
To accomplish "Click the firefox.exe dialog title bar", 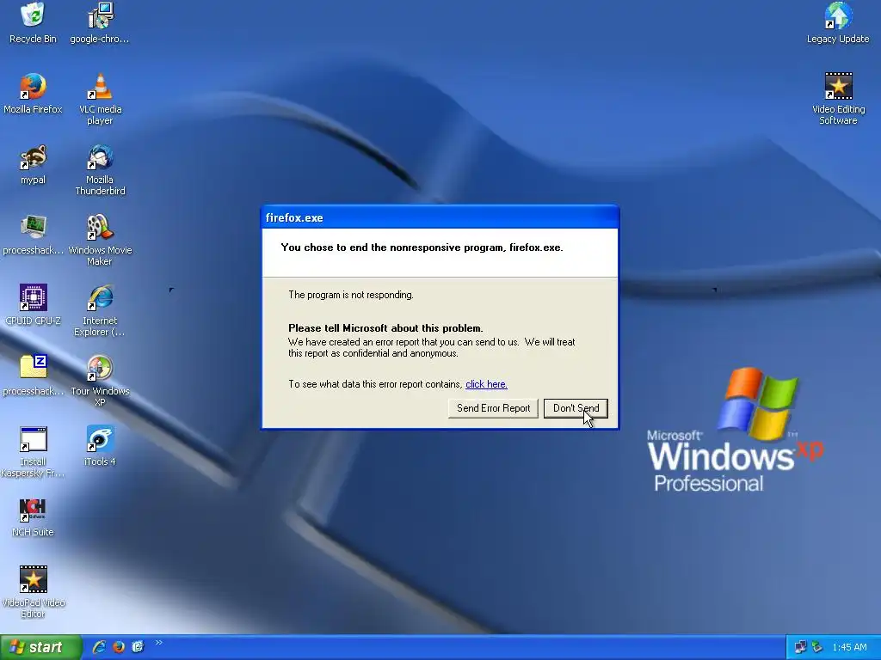I will 440,217.
